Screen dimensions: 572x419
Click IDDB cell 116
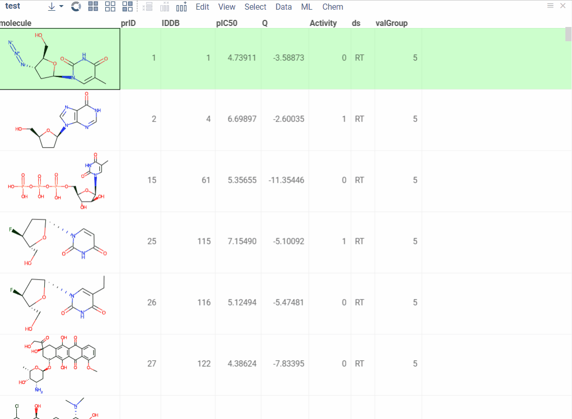tap(204, 302)
